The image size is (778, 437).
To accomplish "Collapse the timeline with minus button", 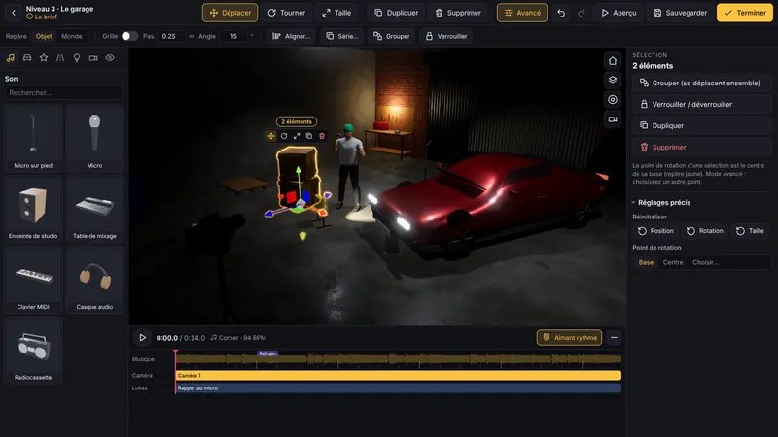I will tap(614, 337).
